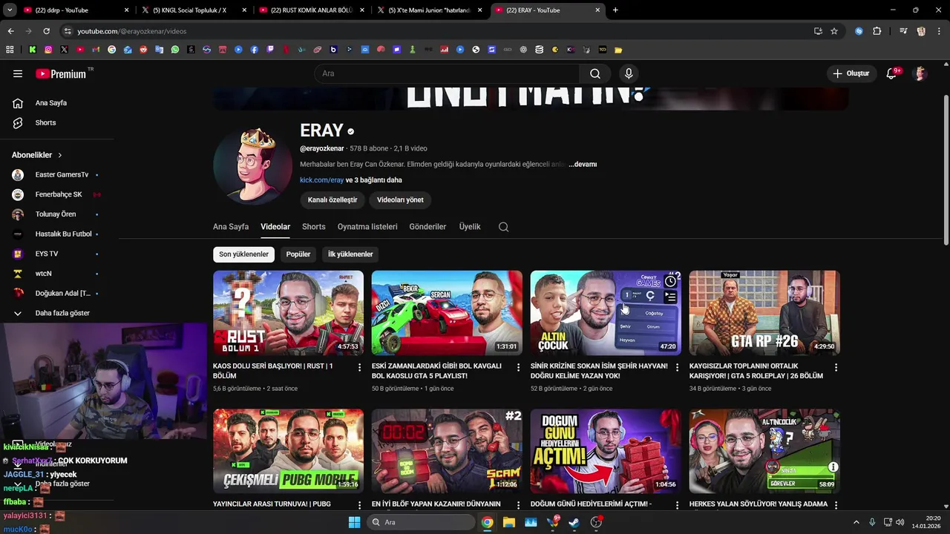
Task: Open the Twitch bookmark
Action: [270, 50]
